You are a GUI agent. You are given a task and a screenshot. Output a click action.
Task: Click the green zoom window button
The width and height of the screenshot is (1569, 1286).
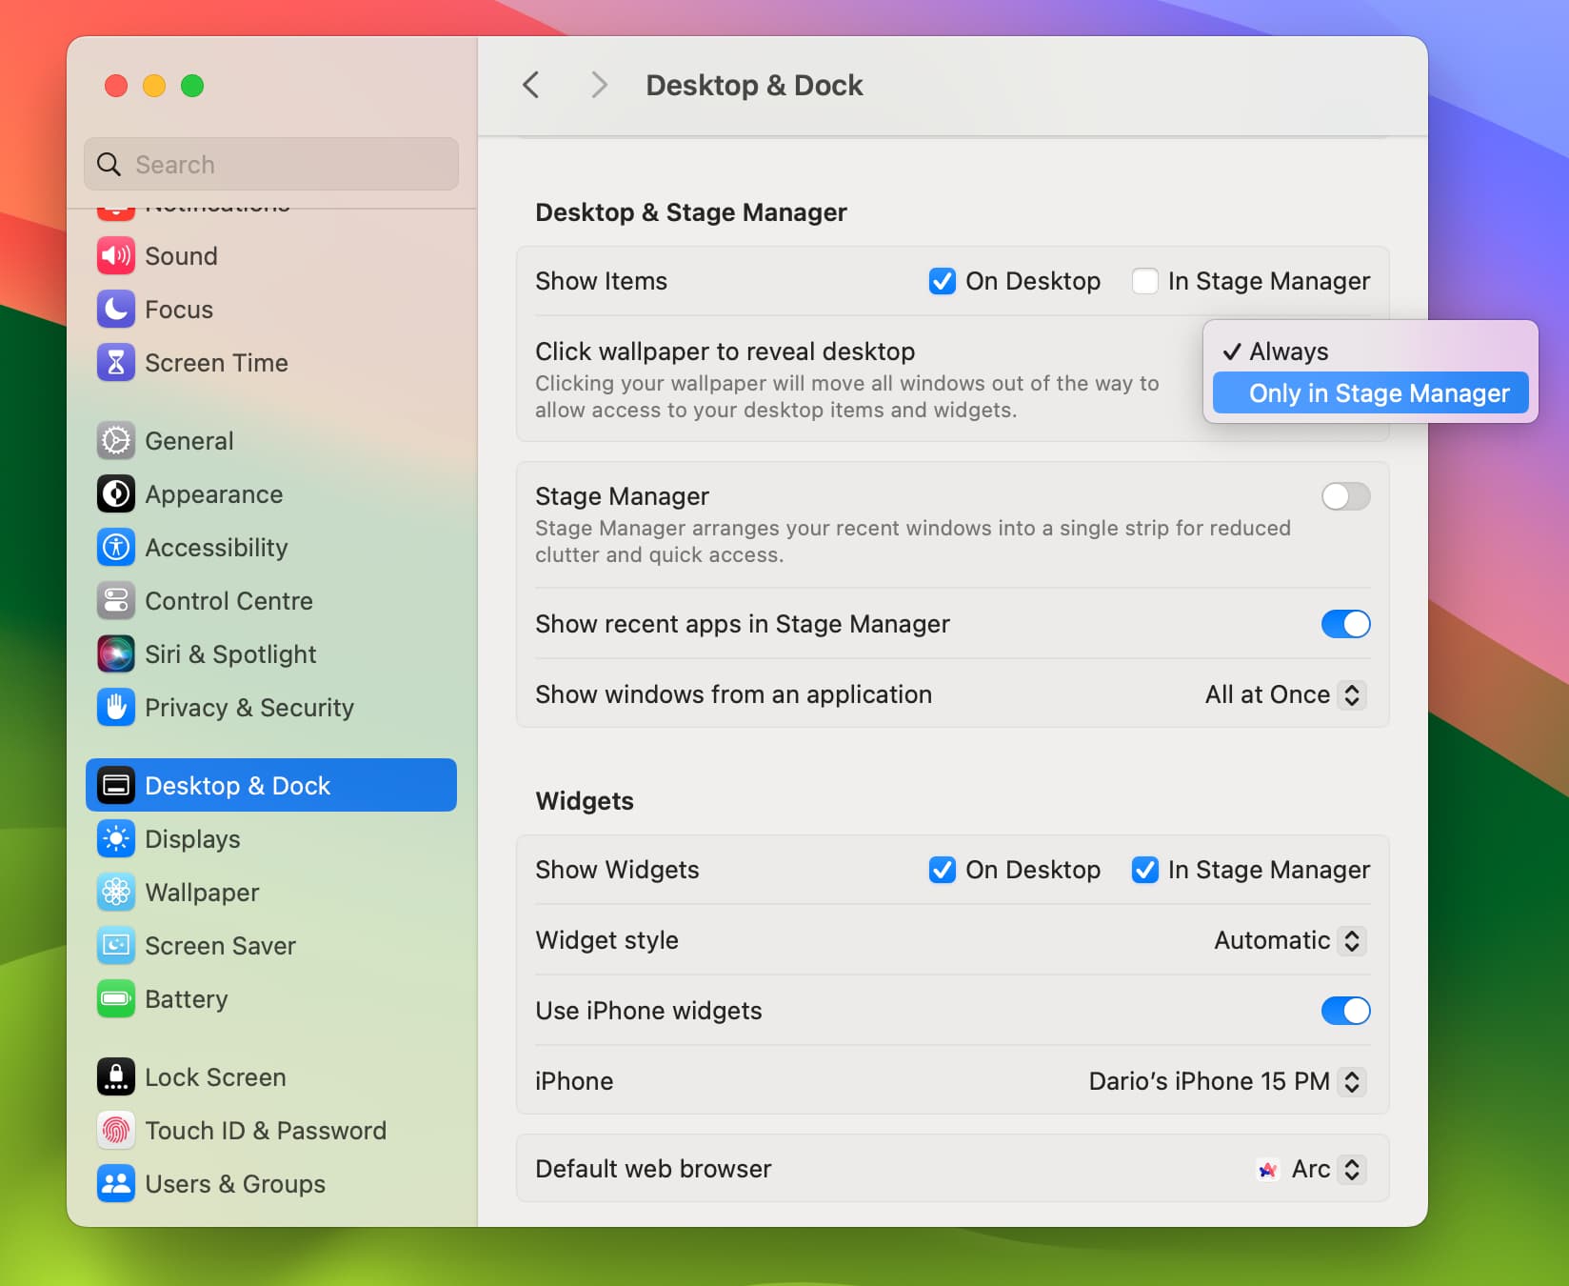(192, 86)
